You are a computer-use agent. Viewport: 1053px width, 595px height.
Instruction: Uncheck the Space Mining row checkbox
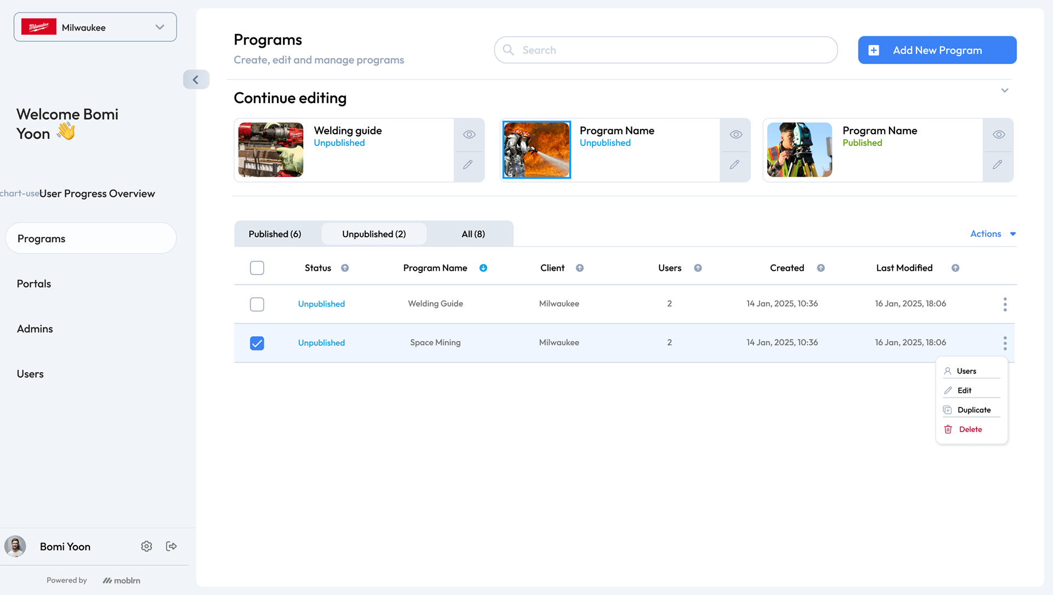pos(257,343)
